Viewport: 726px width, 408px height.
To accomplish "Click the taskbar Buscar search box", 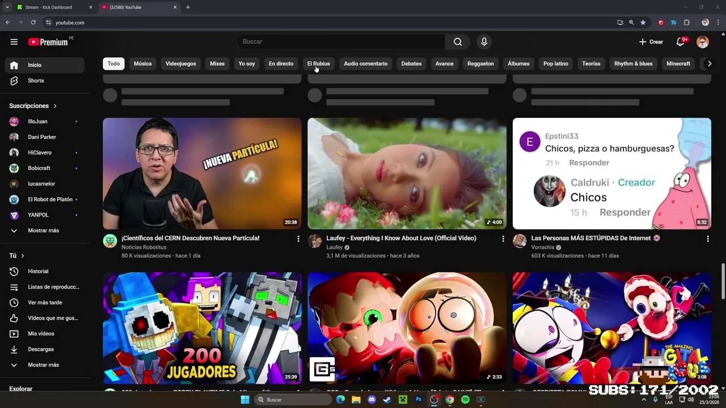I will point(293,399).
